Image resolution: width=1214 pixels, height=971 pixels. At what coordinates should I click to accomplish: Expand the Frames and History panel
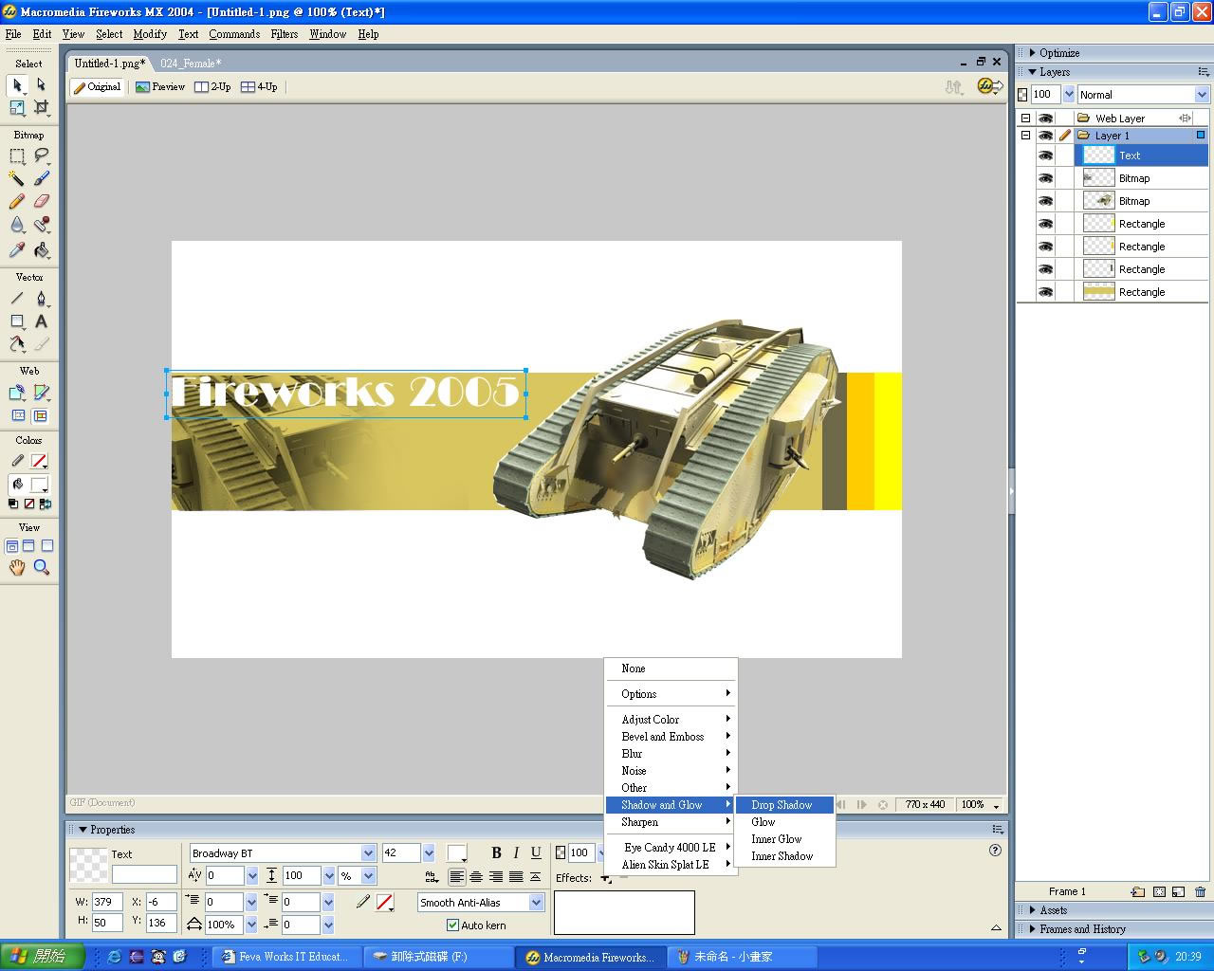click(1032, 929)
